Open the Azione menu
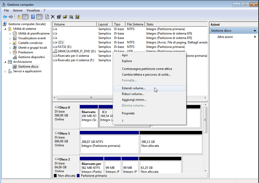Screen dimensions: 259x183 tap(18, 10)
